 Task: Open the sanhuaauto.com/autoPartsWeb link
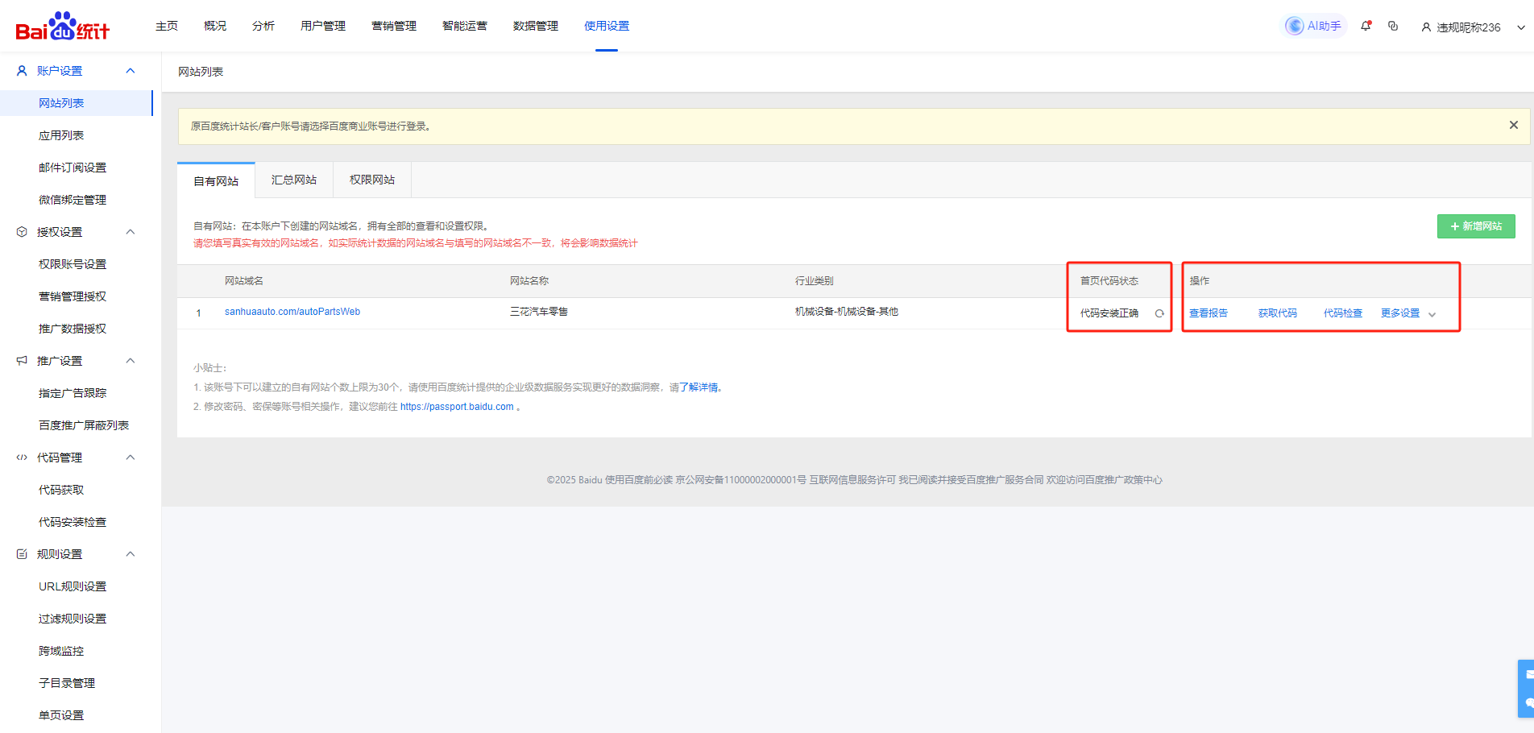point(292,312)
